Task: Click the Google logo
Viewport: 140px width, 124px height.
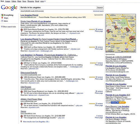Action: pos(9,8)
